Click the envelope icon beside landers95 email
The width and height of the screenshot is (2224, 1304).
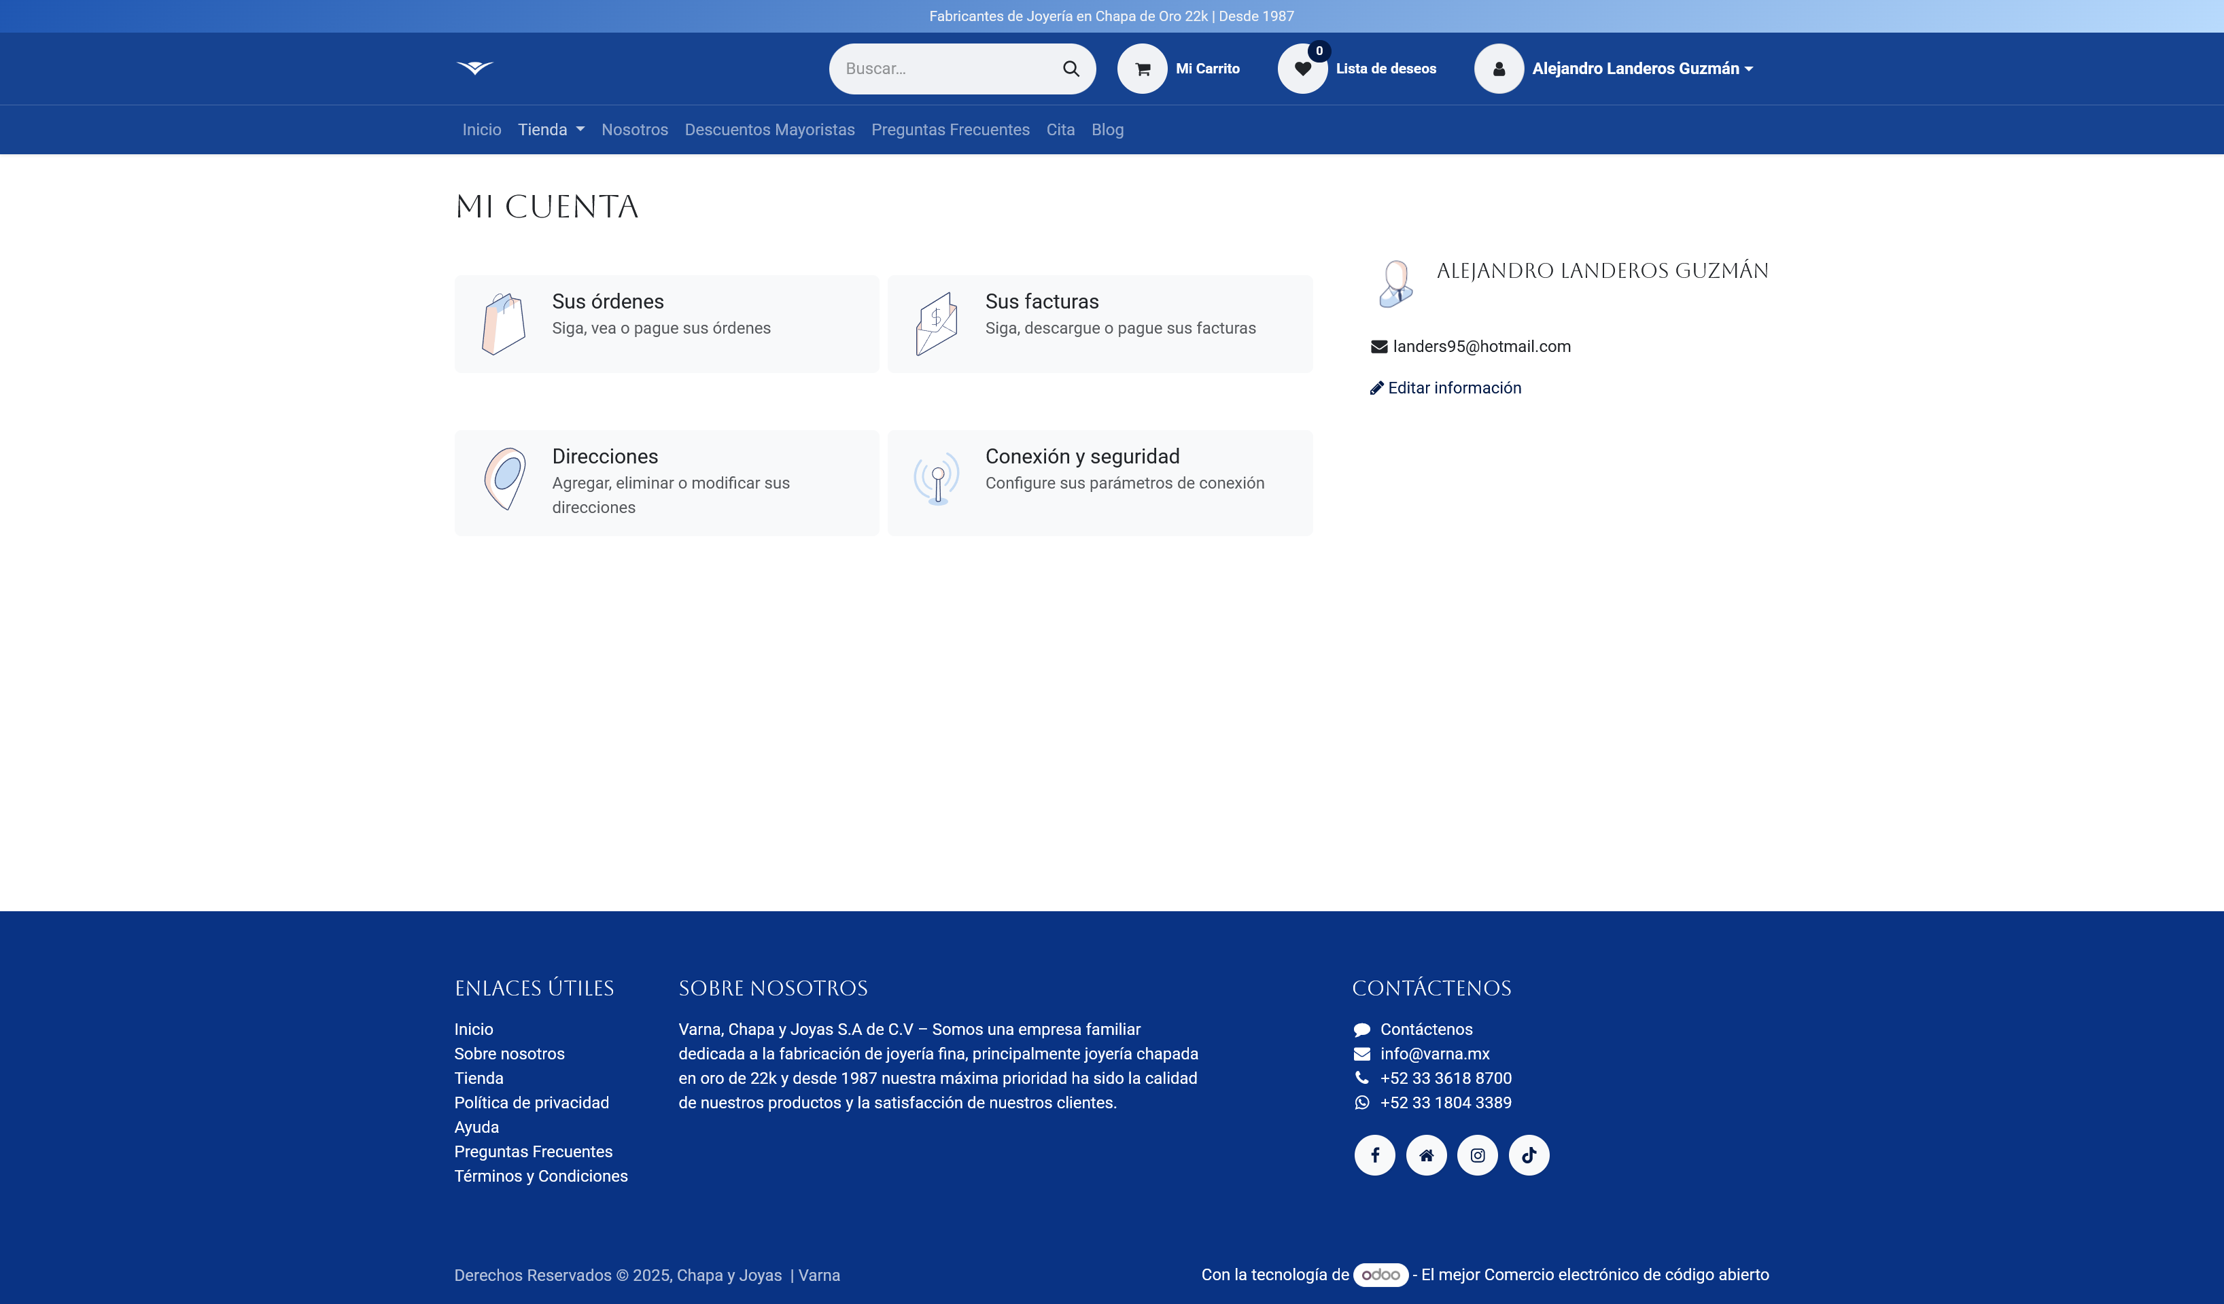point(1378,347)
